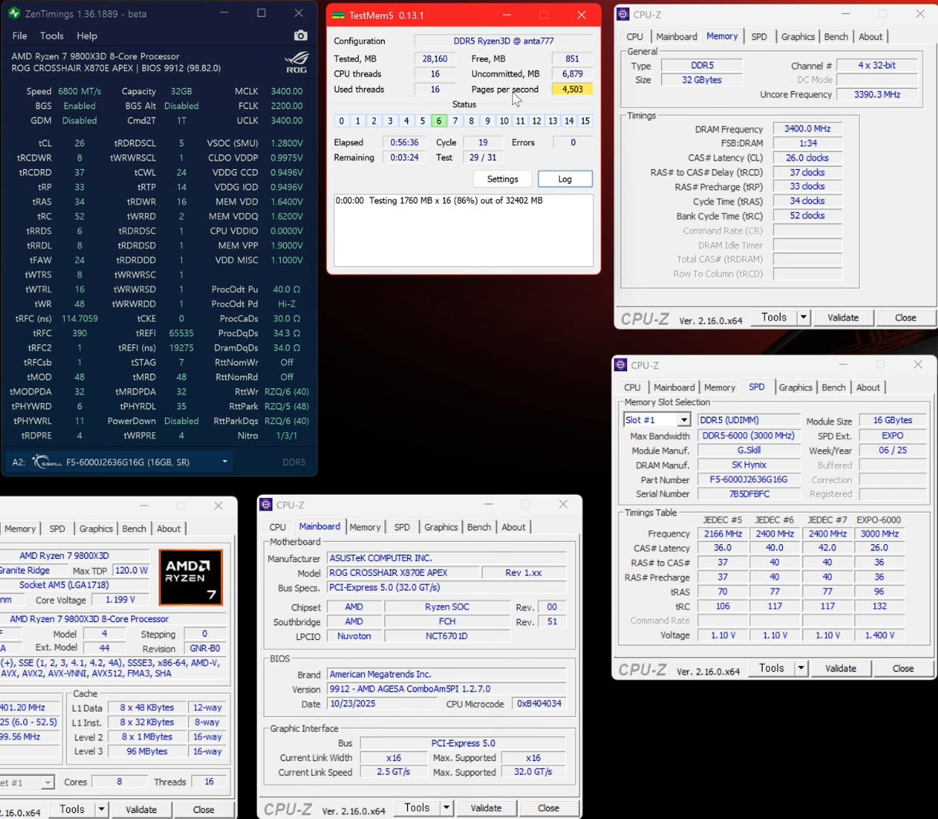938x819 pixels.
Task: Click the TestMem5 testing log text area
Action: coord(464,230)
